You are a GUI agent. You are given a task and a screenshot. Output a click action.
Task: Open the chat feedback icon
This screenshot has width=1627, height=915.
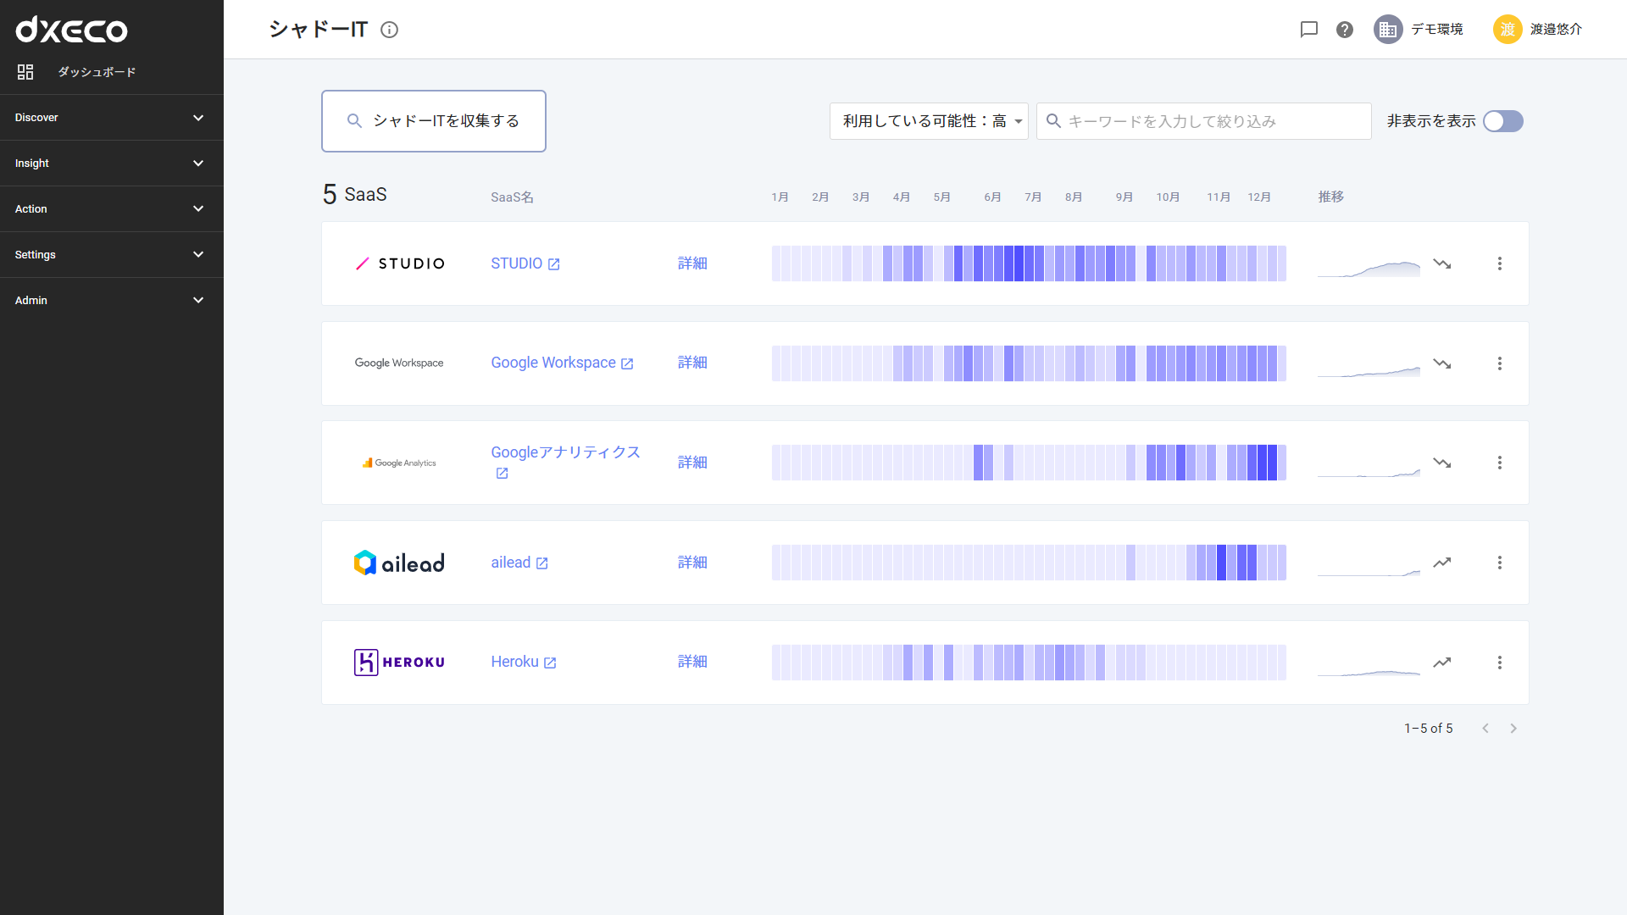pyautogui.click(x=1309, y=30)
